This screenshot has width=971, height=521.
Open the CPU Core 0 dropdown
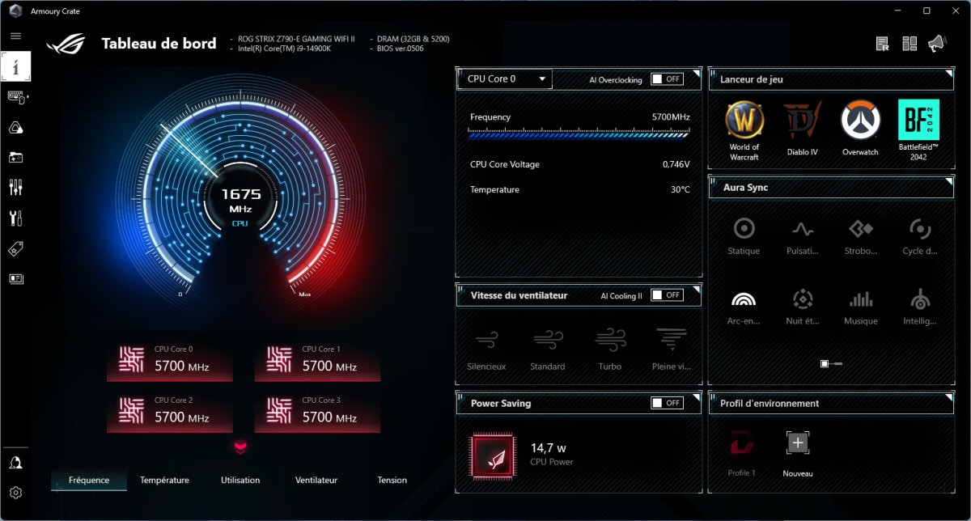[505, 79]
